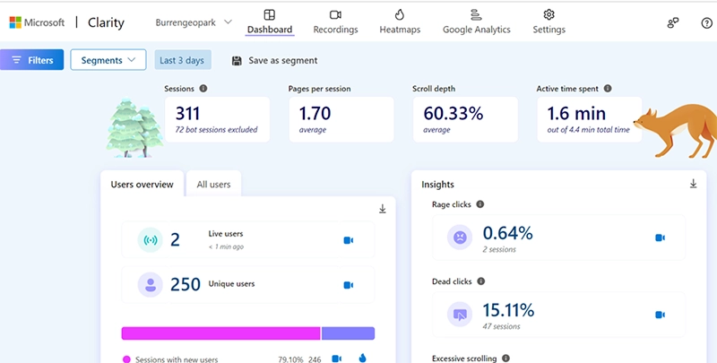The width and height of the screenshot is (717, 363).
Task: Open the Heatmaps tab
Action: [x=400, y=22]
